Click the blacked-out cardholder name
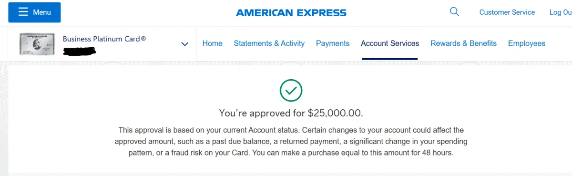The image size is (572, 176). coord(80,49)
